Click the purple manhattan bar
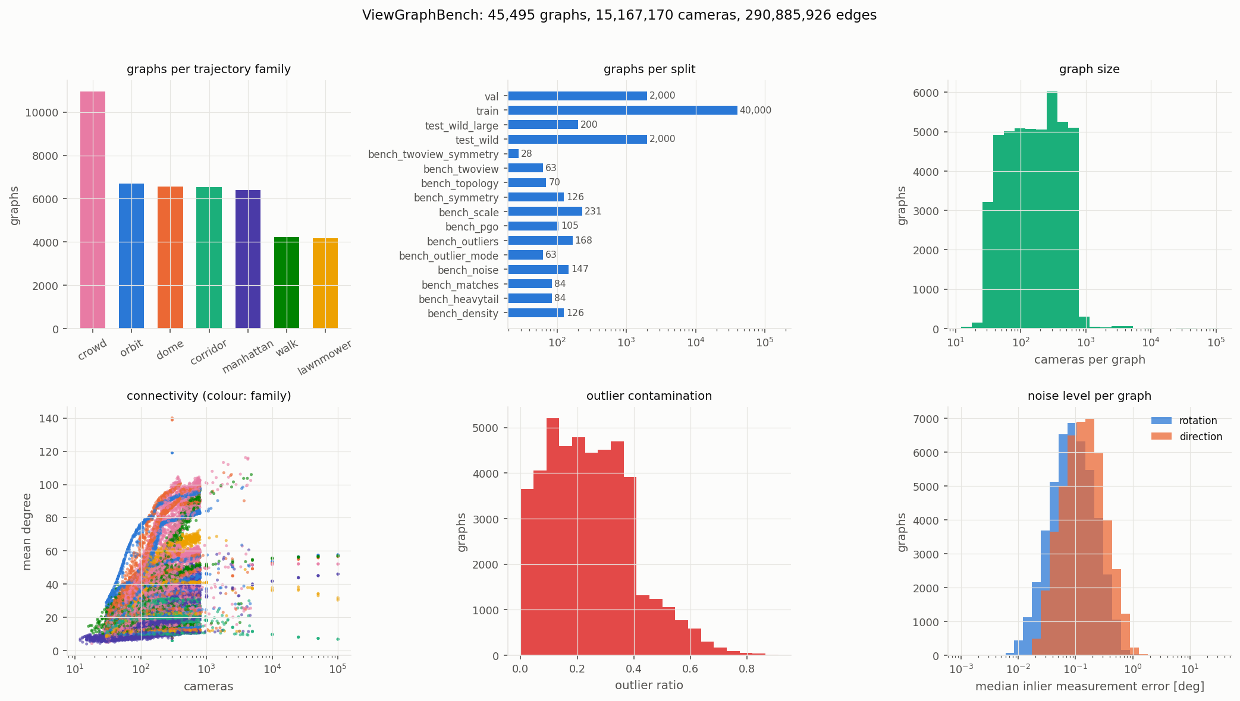Screen dimensions: 1240x701 (x=248, y=259)
